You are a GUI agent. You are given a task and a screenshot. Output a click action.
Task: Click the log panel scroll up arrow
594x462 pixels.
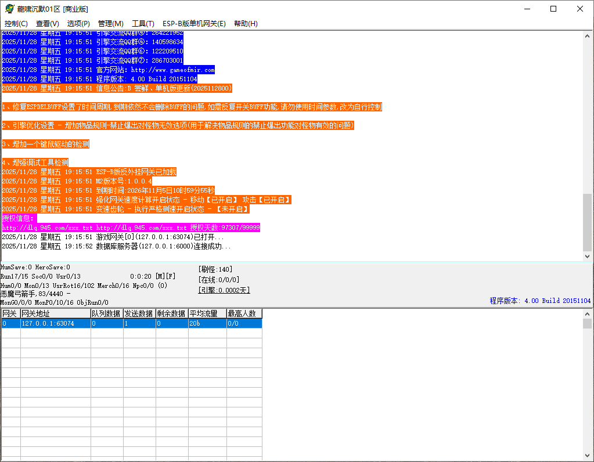coord(588,36)
